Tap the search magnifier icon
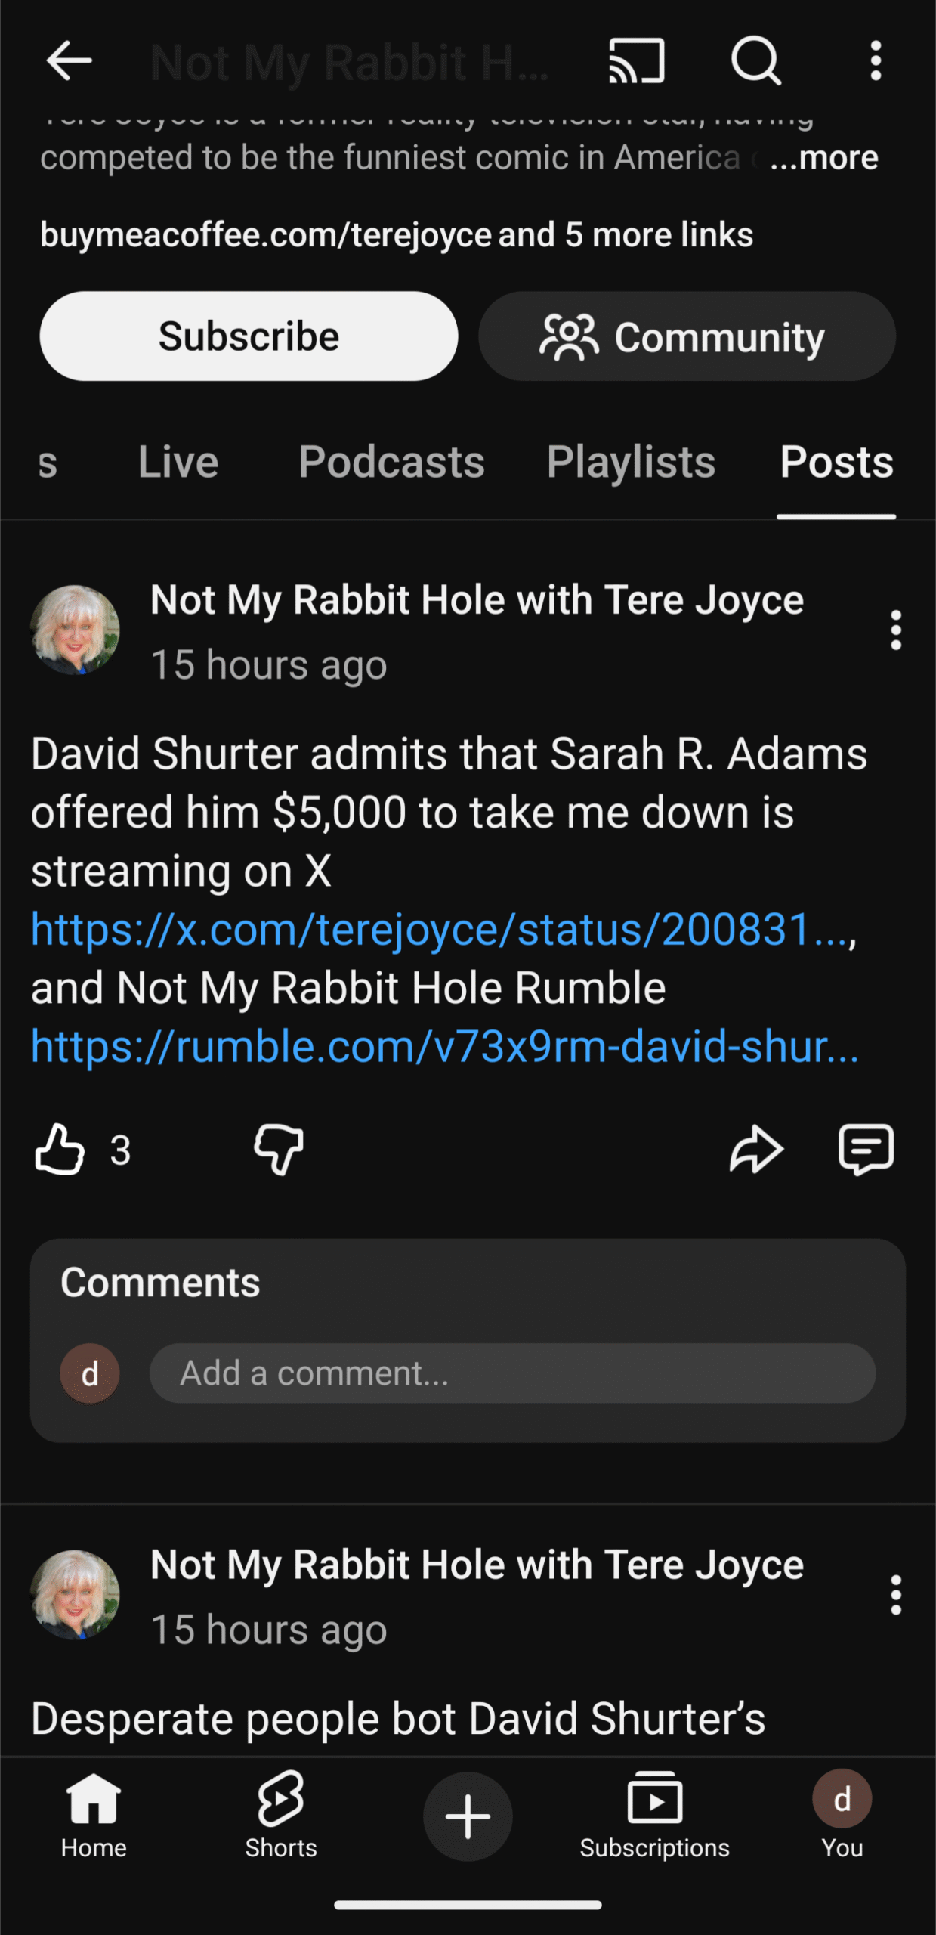 click(755, 60)
